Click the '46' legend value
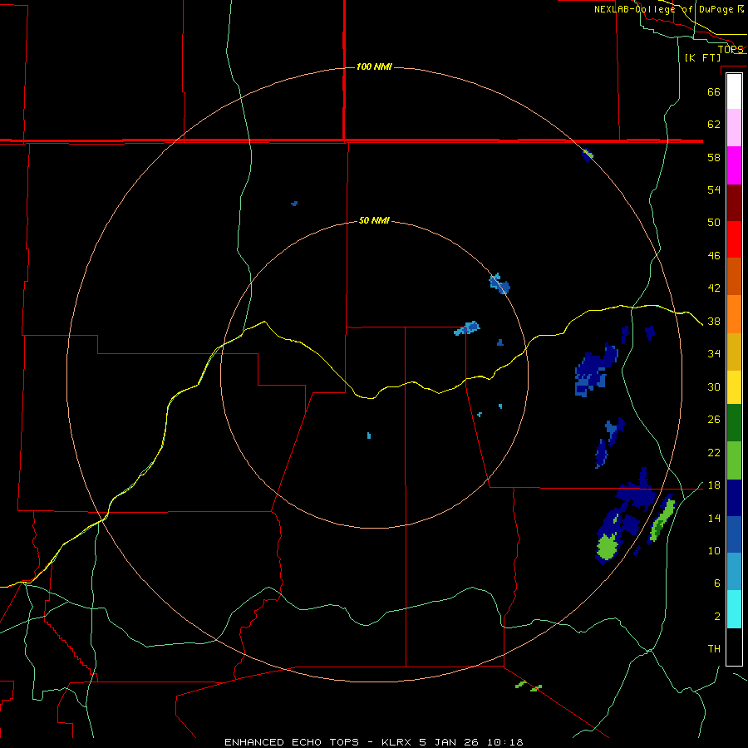 [x=714, y=255]
